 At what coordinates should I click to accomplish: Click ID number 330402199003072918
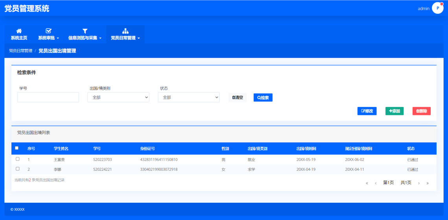point(159,169)
